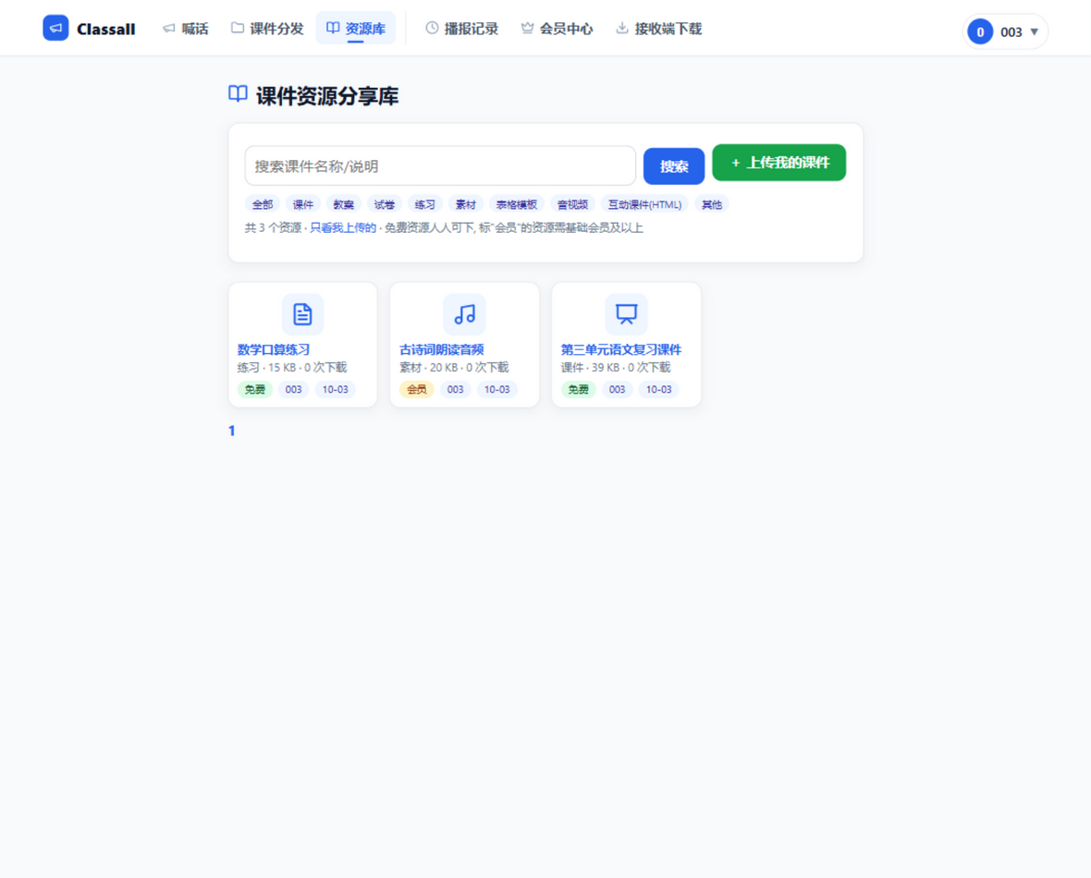Click the book icon beside 课件资源分享库
The image size is (1091, 878).
point(238,94)
